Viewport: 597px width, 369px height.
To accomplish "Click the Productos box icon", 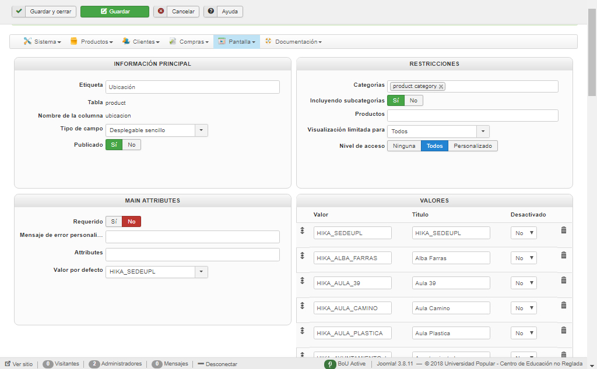I will [74, 41].
